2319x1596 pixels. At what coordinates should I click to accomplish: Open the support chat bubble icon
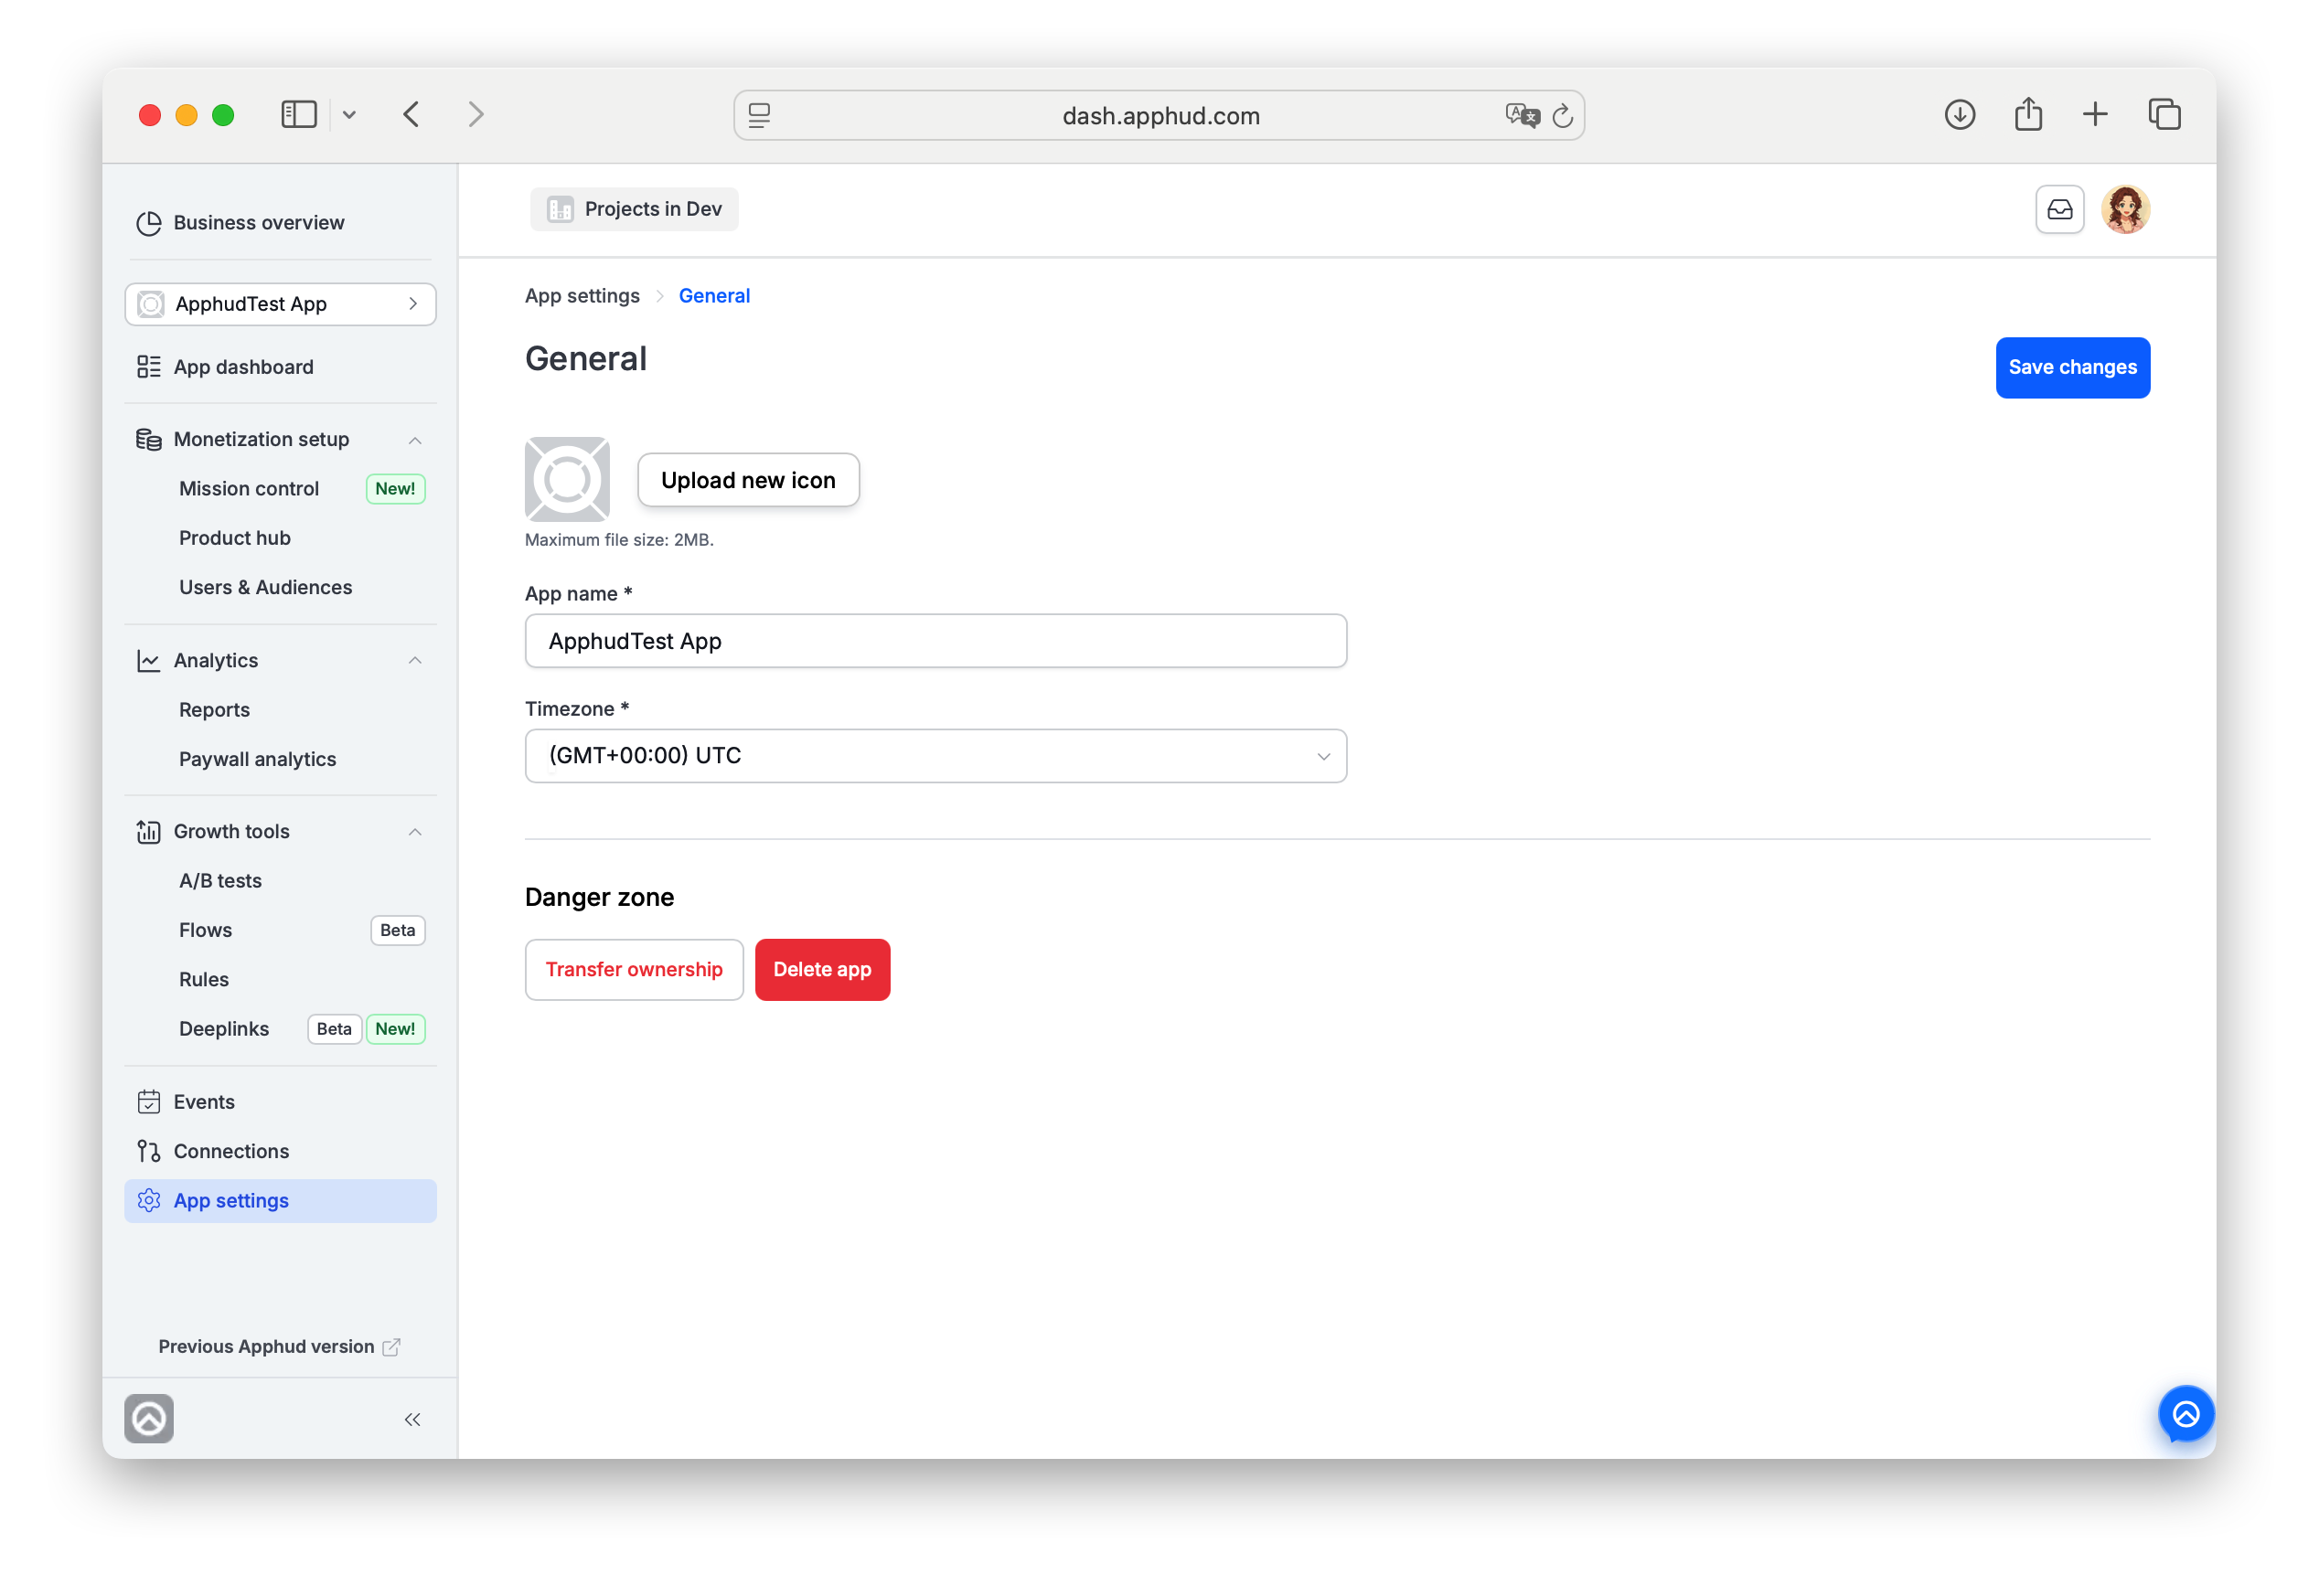pyautogui.click(x=2185, y=1414)
